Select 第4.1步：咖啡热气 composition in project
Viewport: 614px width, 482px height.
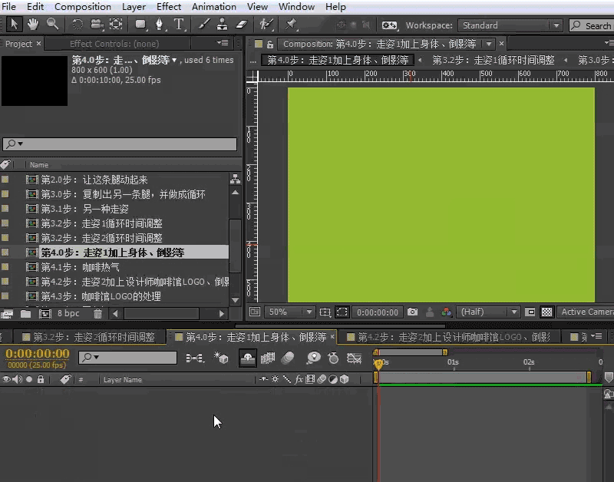click(80, 267)
